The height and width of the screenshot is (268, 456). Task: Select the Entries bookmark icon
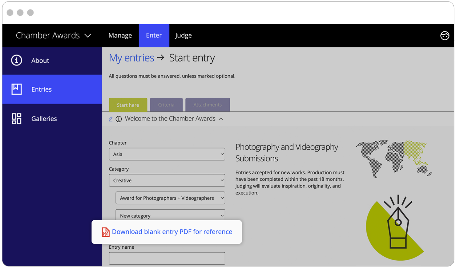pyautogui.click(x=17, y=89)
